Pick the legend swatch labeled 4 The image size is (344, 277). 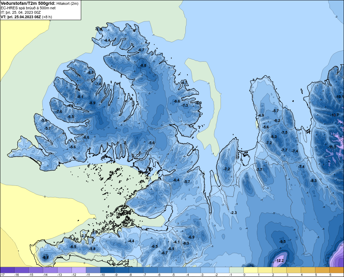pos(308,270)
